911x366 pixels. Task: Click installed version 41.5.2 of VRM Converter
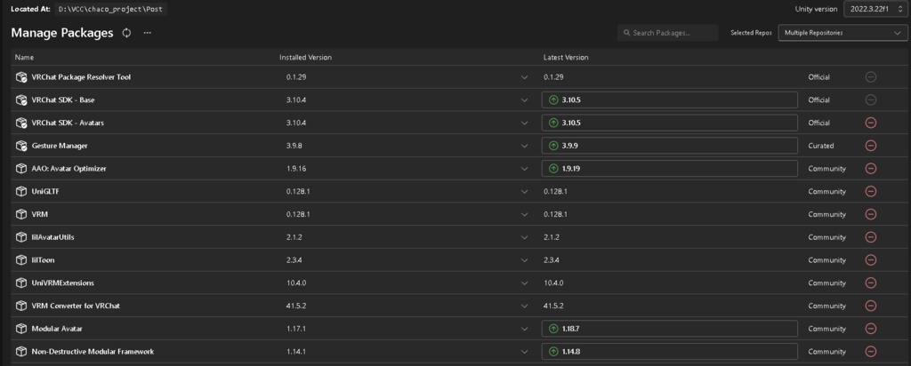(296, 306)
